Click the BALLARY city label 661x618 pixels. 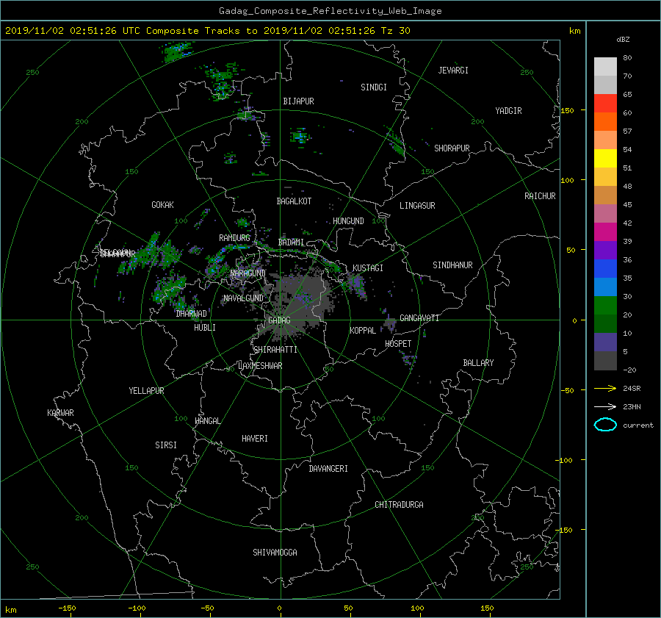point(478,363)
